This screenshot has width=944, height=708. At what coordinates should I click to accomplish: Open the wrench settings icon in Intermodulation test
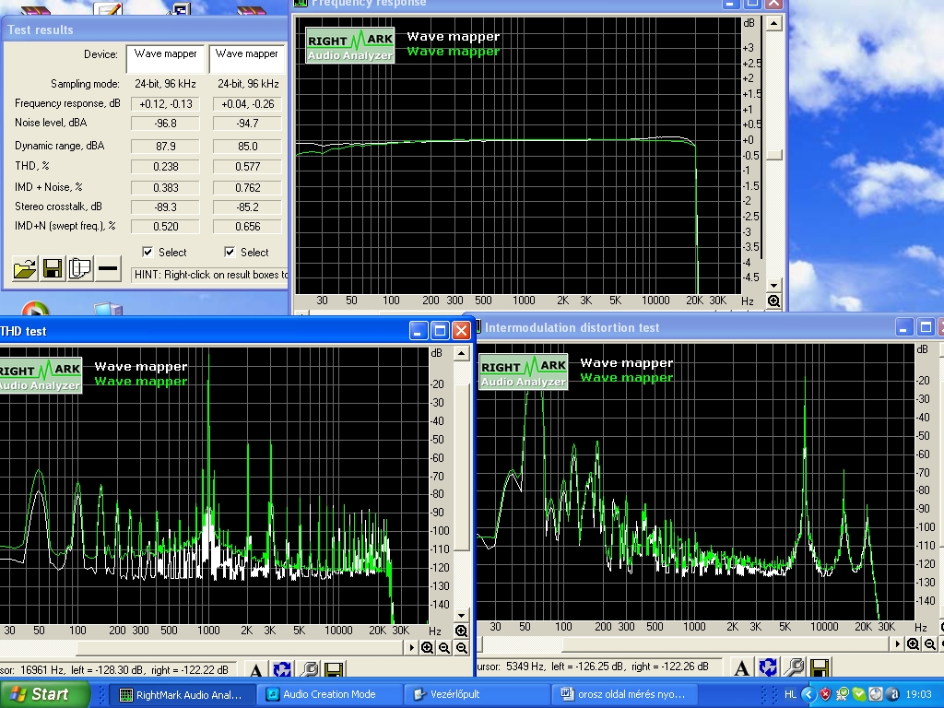point(794,667)
